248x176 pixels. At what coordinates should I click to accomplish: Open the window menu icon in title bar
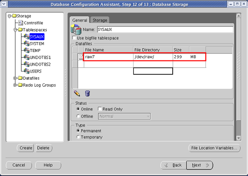pos(4,4)
